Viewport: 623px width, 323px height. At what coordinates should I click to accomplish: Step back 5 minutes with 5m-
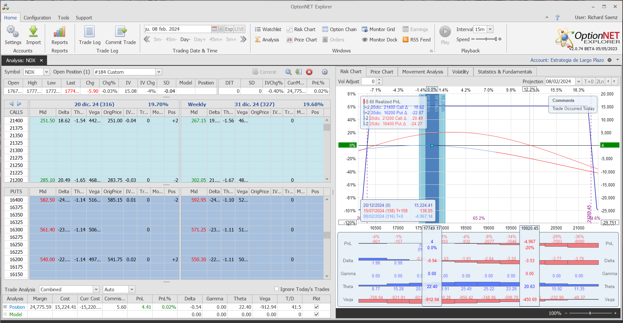(x=158, y=39)
